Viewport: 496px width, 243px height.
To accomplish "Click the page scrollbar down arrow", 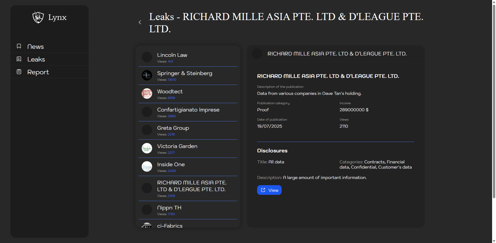I will (494, 241).
